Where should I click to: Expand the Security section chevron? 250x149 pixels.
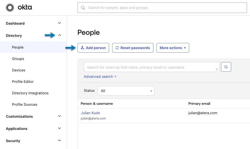60,141
